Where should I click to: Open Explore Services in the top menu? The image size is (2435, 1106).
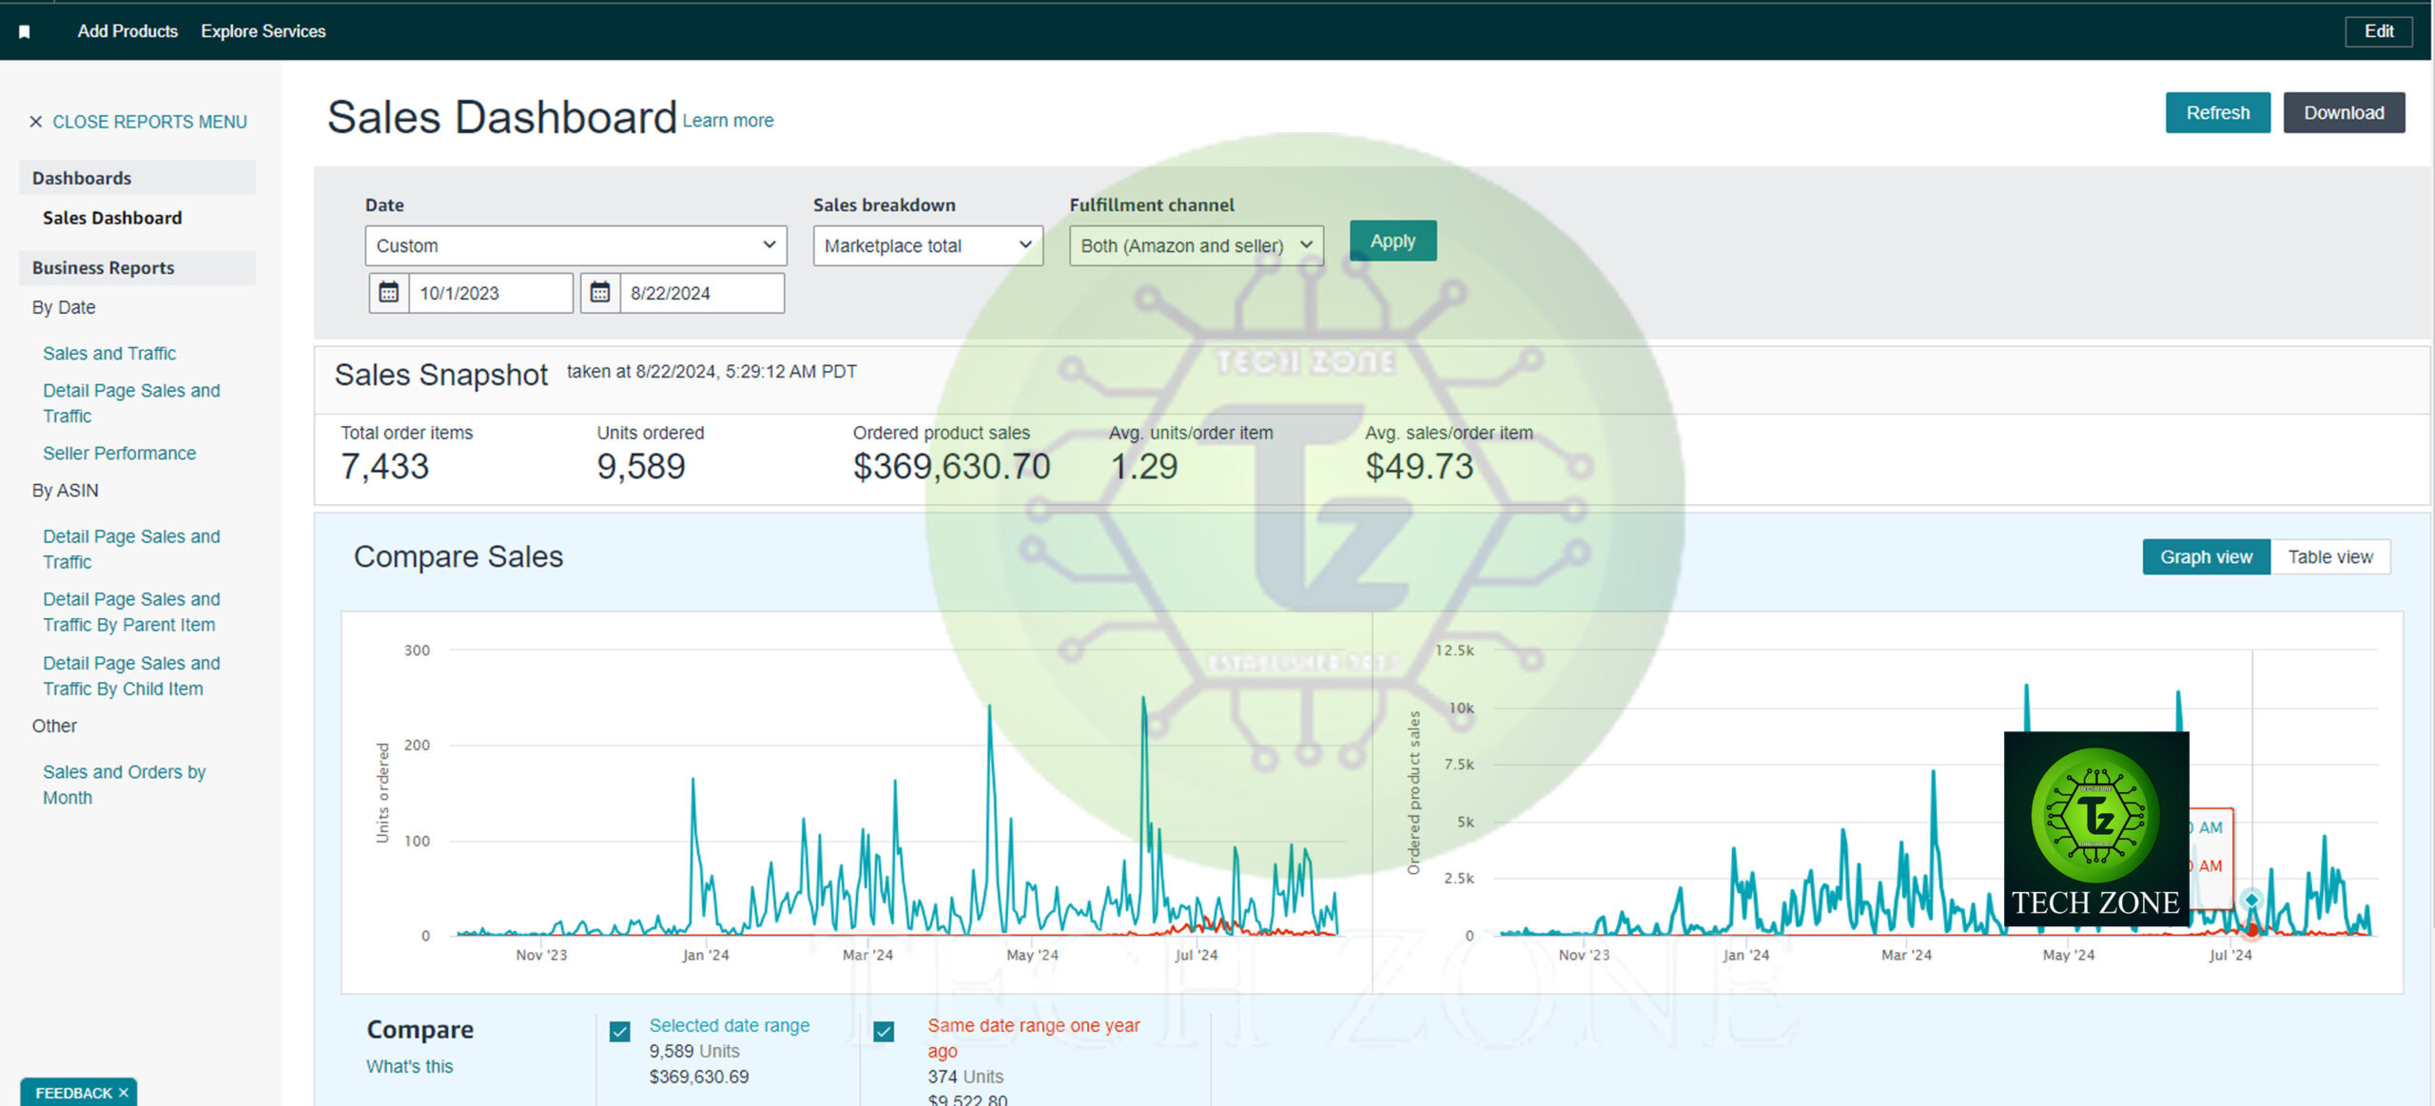point(263,31)
